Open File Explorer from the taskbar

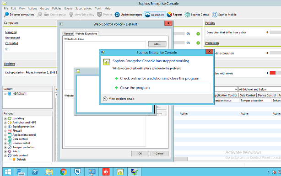49,172
